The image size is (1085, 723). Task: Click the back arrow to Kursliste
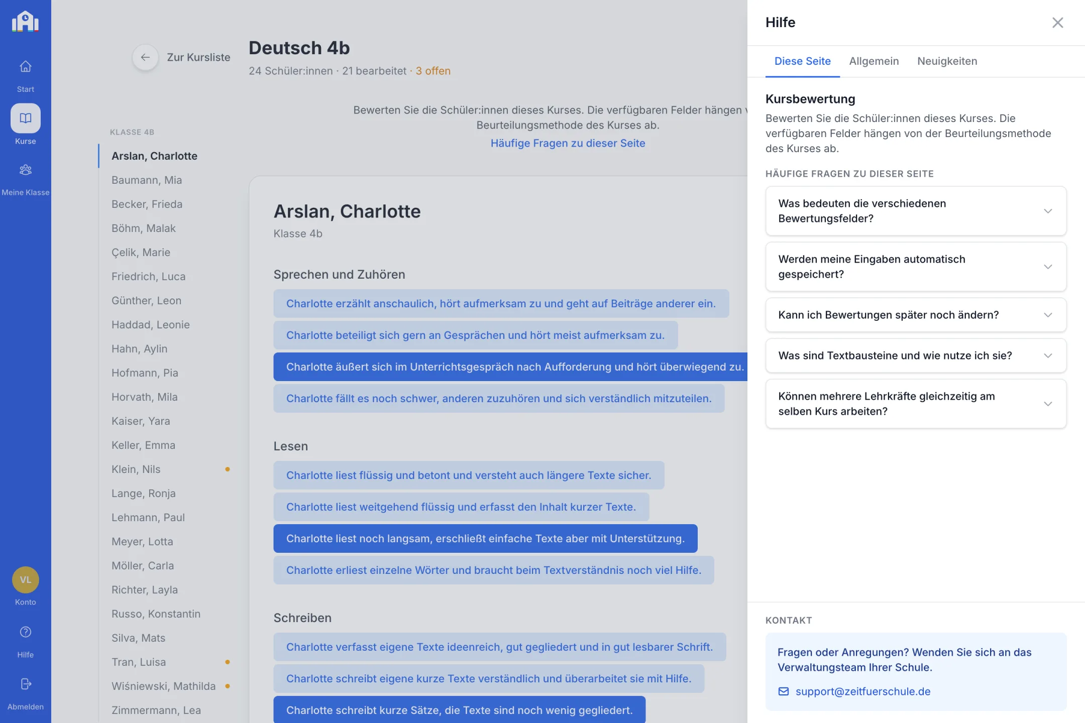(145, 57)
